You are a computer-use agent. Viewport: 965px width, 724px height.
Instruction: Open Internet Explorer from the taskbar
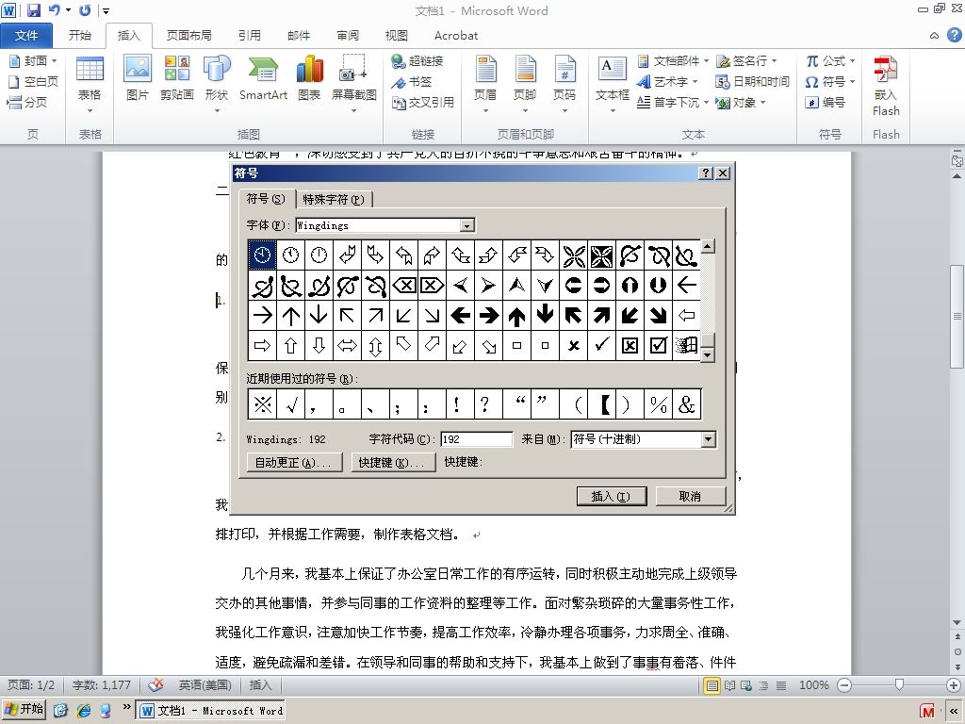click(84, 711)
